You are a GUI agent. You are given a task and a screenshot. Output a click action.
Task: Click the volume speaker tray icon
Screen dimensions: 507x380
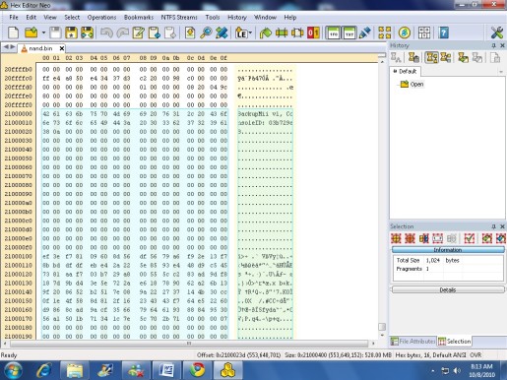coord(457,371)
